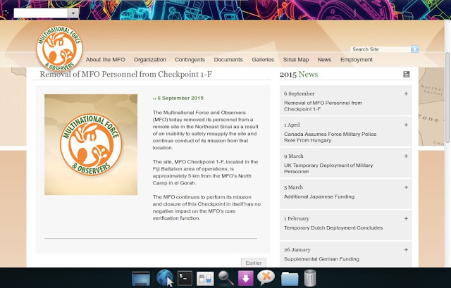
Task: Open the Sinai Map menu item
Action: [x=296, y=60]
